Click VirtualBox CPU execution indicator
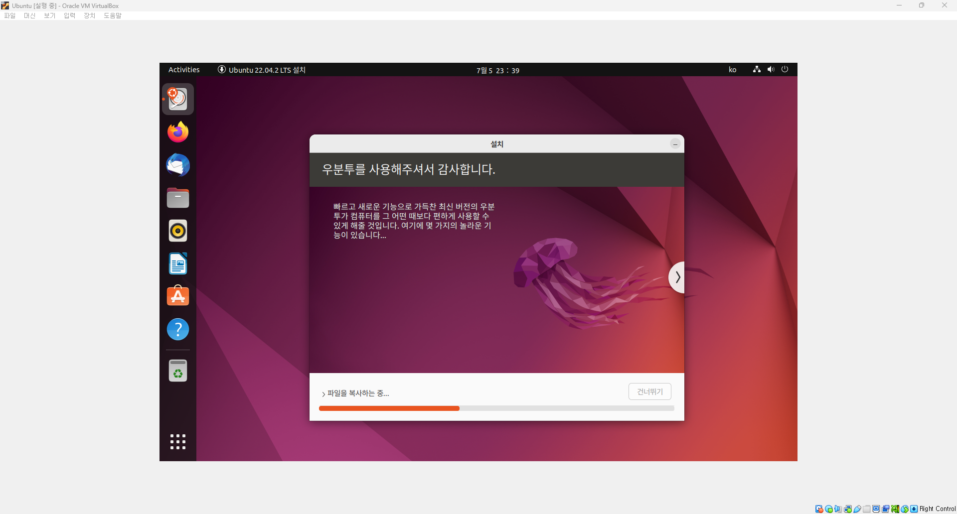Screen dimensions: 957x514 coord(895,509)
